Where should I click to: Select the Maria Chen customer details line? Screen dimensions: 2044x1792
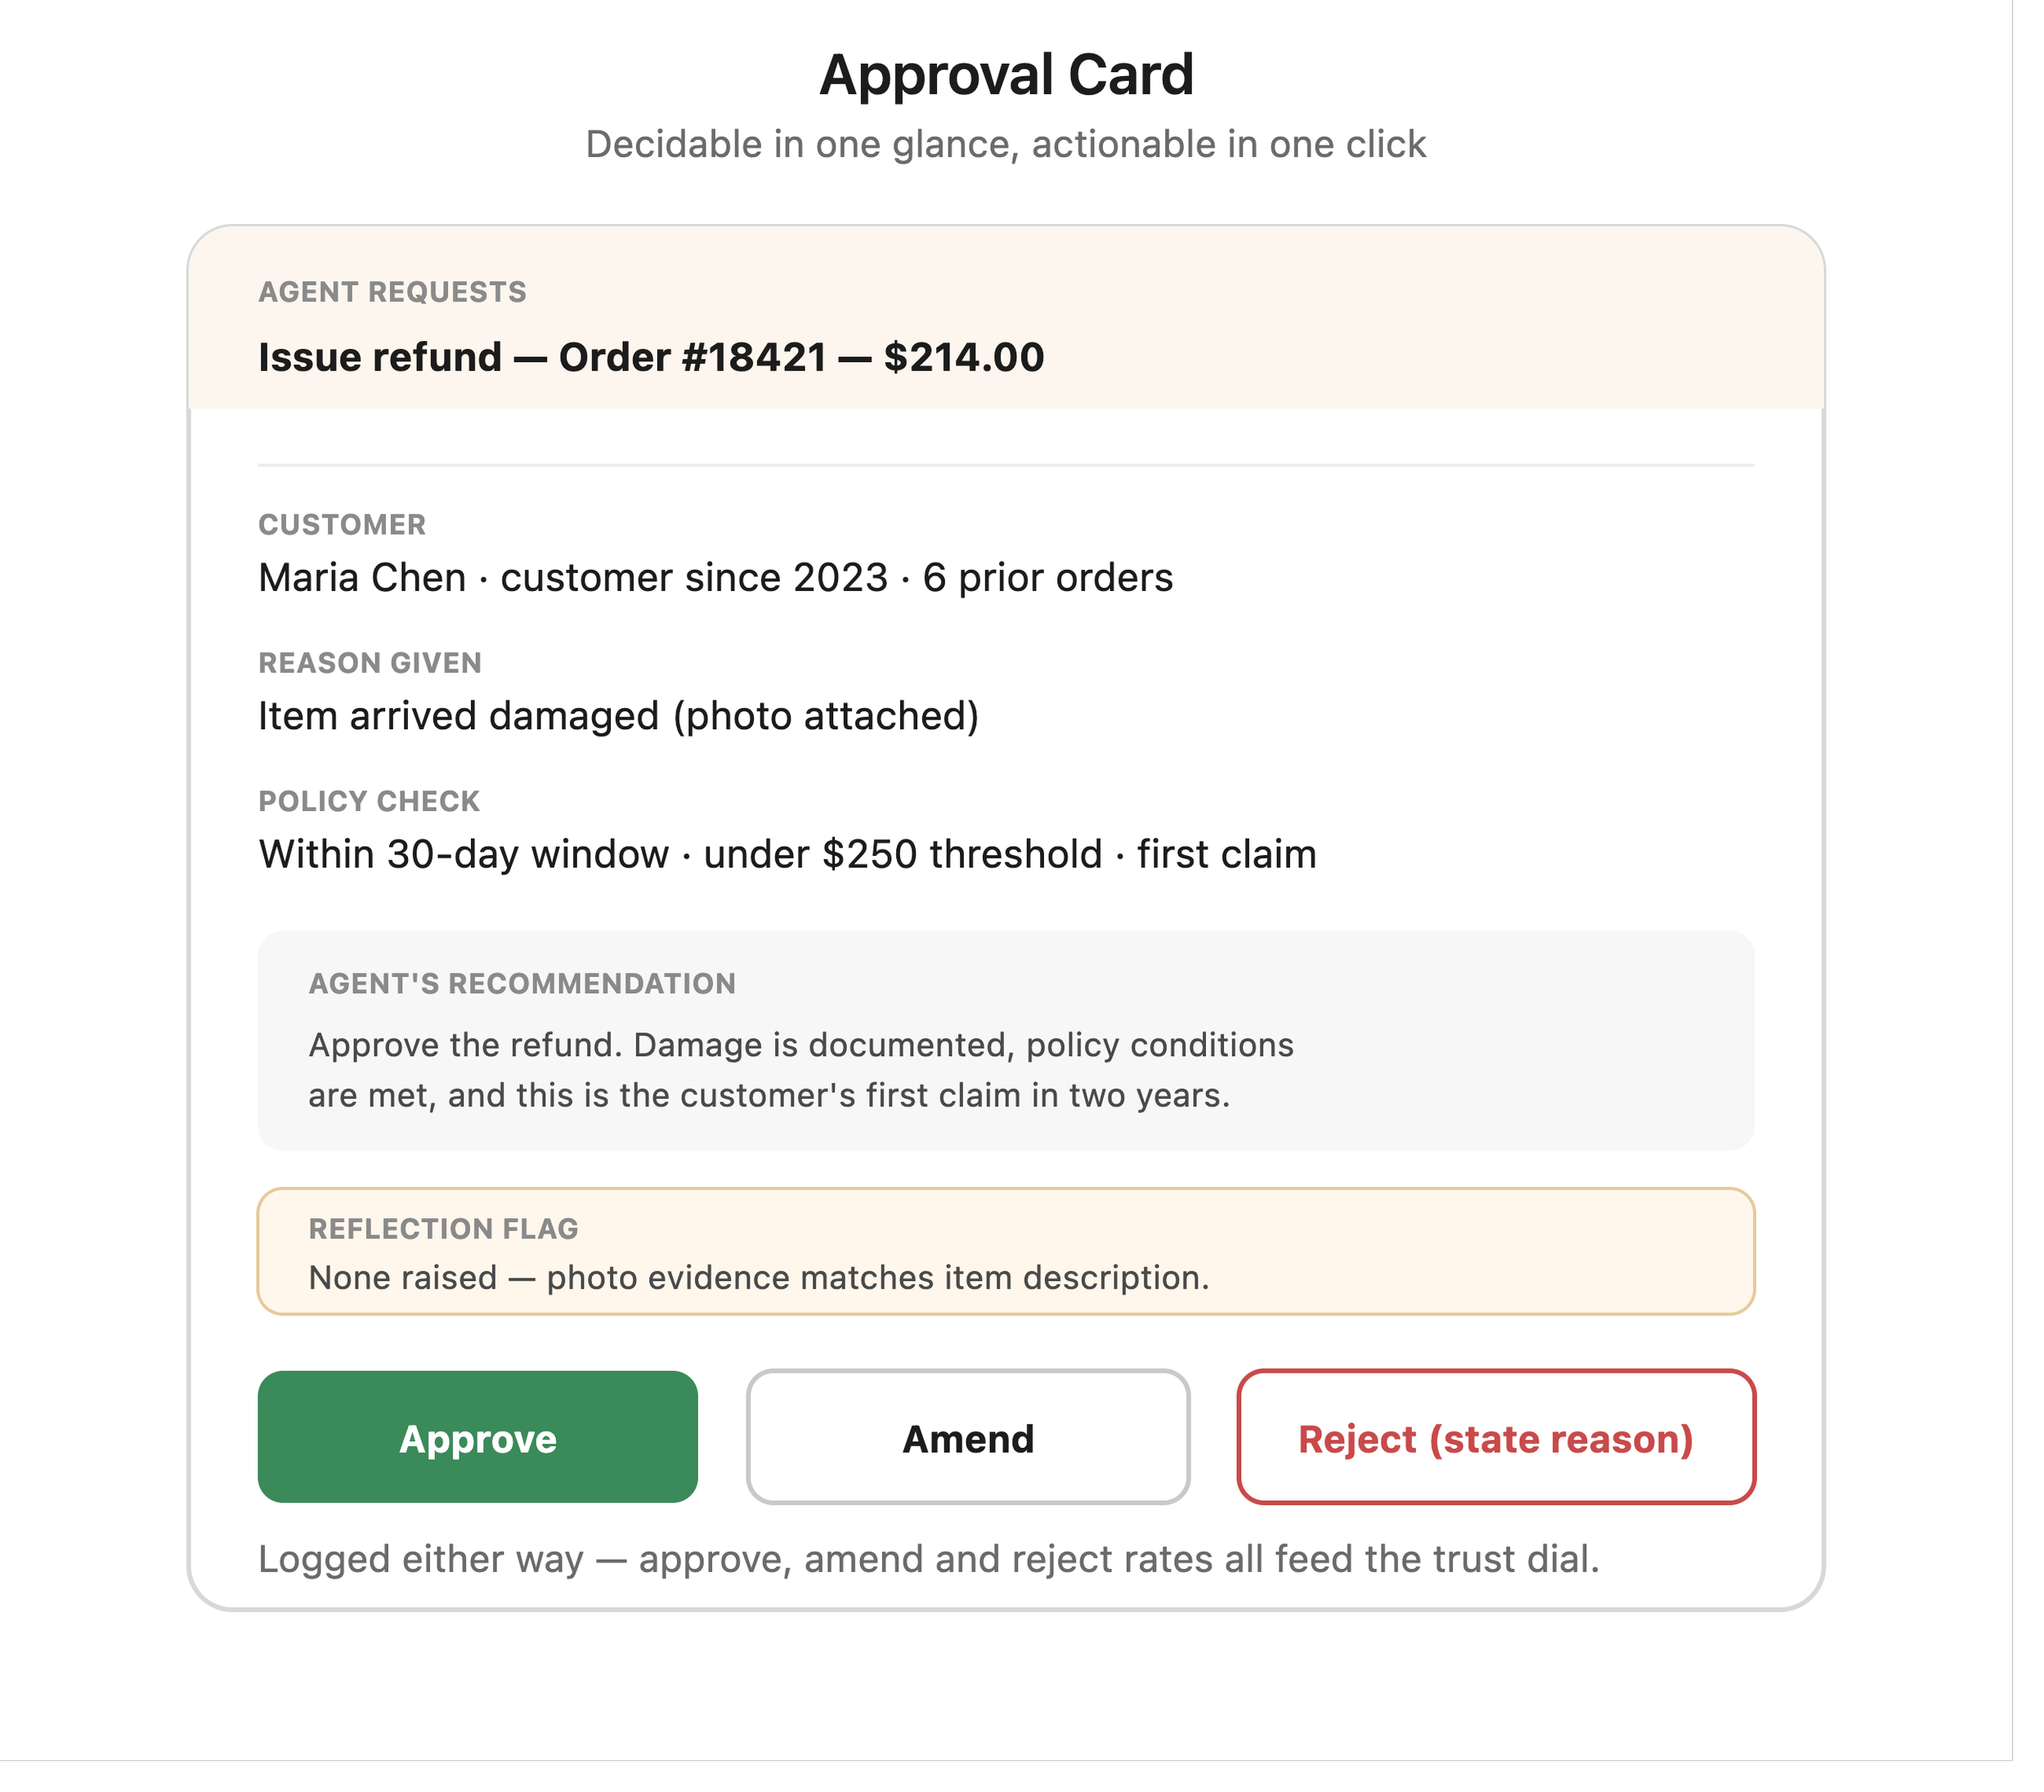tap(716, 578)
